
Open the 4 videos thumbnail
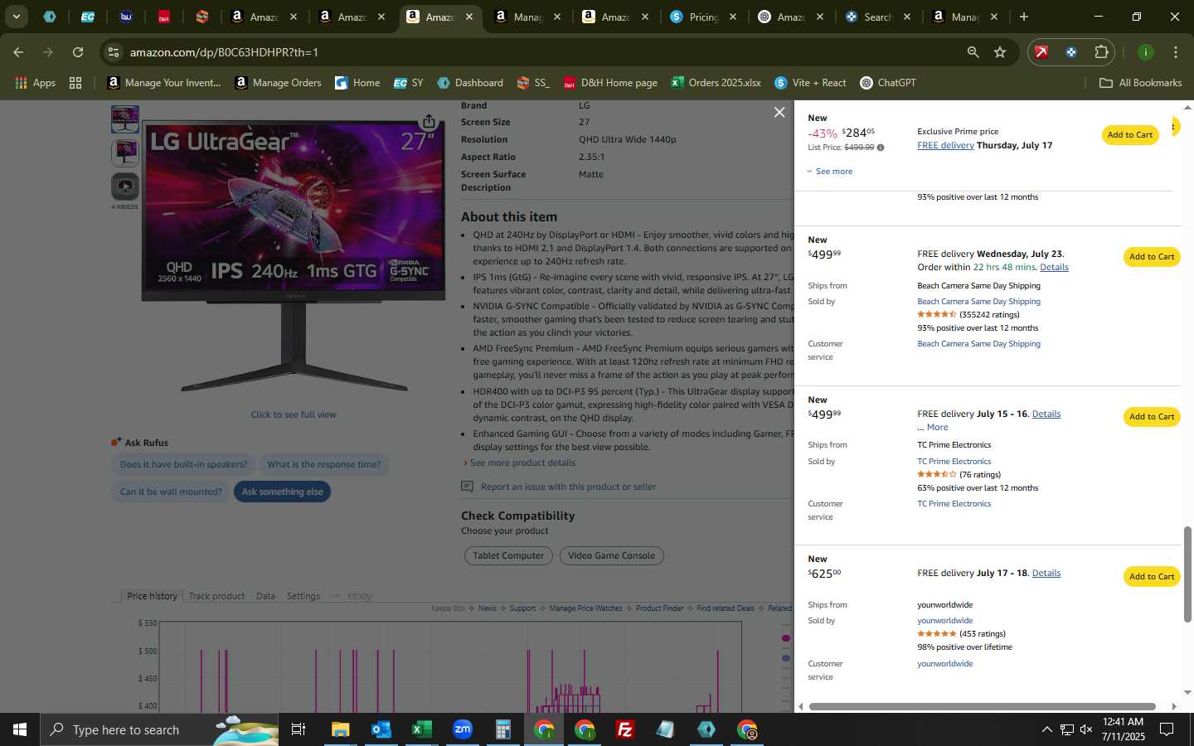tap(125, 187)
